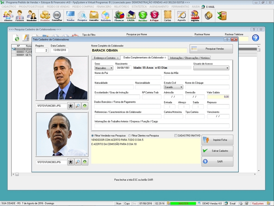Select Filtrar Clientes na Pesquisa option
274x206 pixels.
tap(144, 136)
